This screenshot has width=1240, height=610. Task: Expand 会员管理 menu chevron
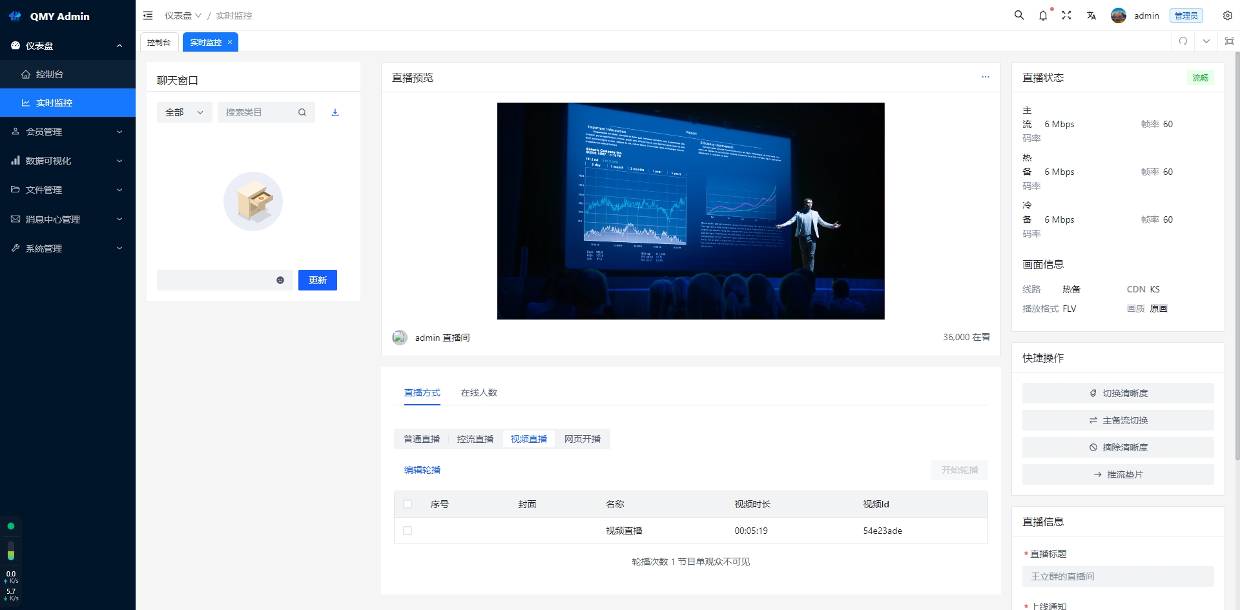tap(119, 132)
